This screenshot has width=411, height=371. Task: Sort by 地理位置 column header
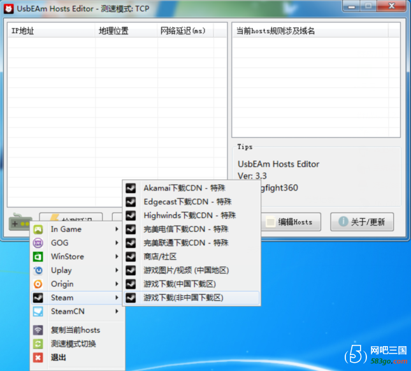point(126,31)
